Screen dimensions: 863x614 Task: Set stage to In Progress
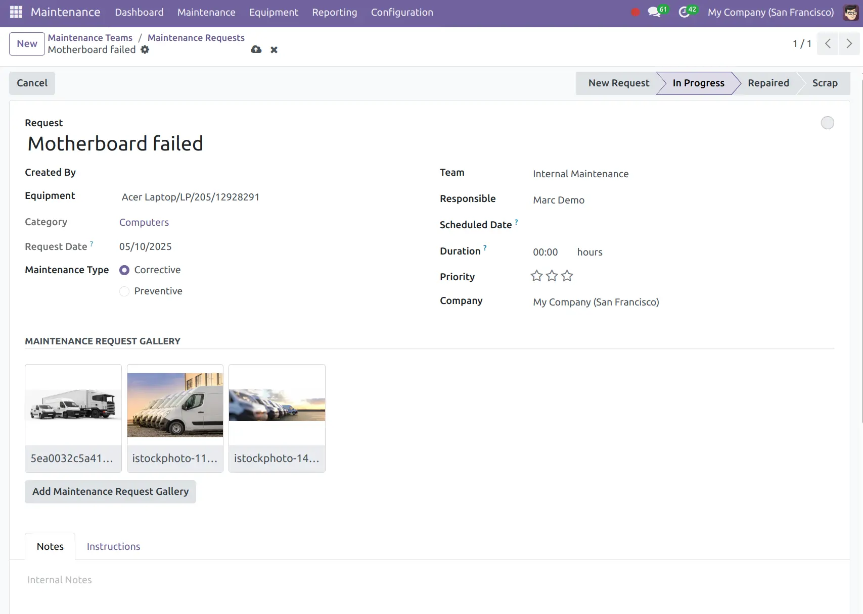click(x=698, y=83)
